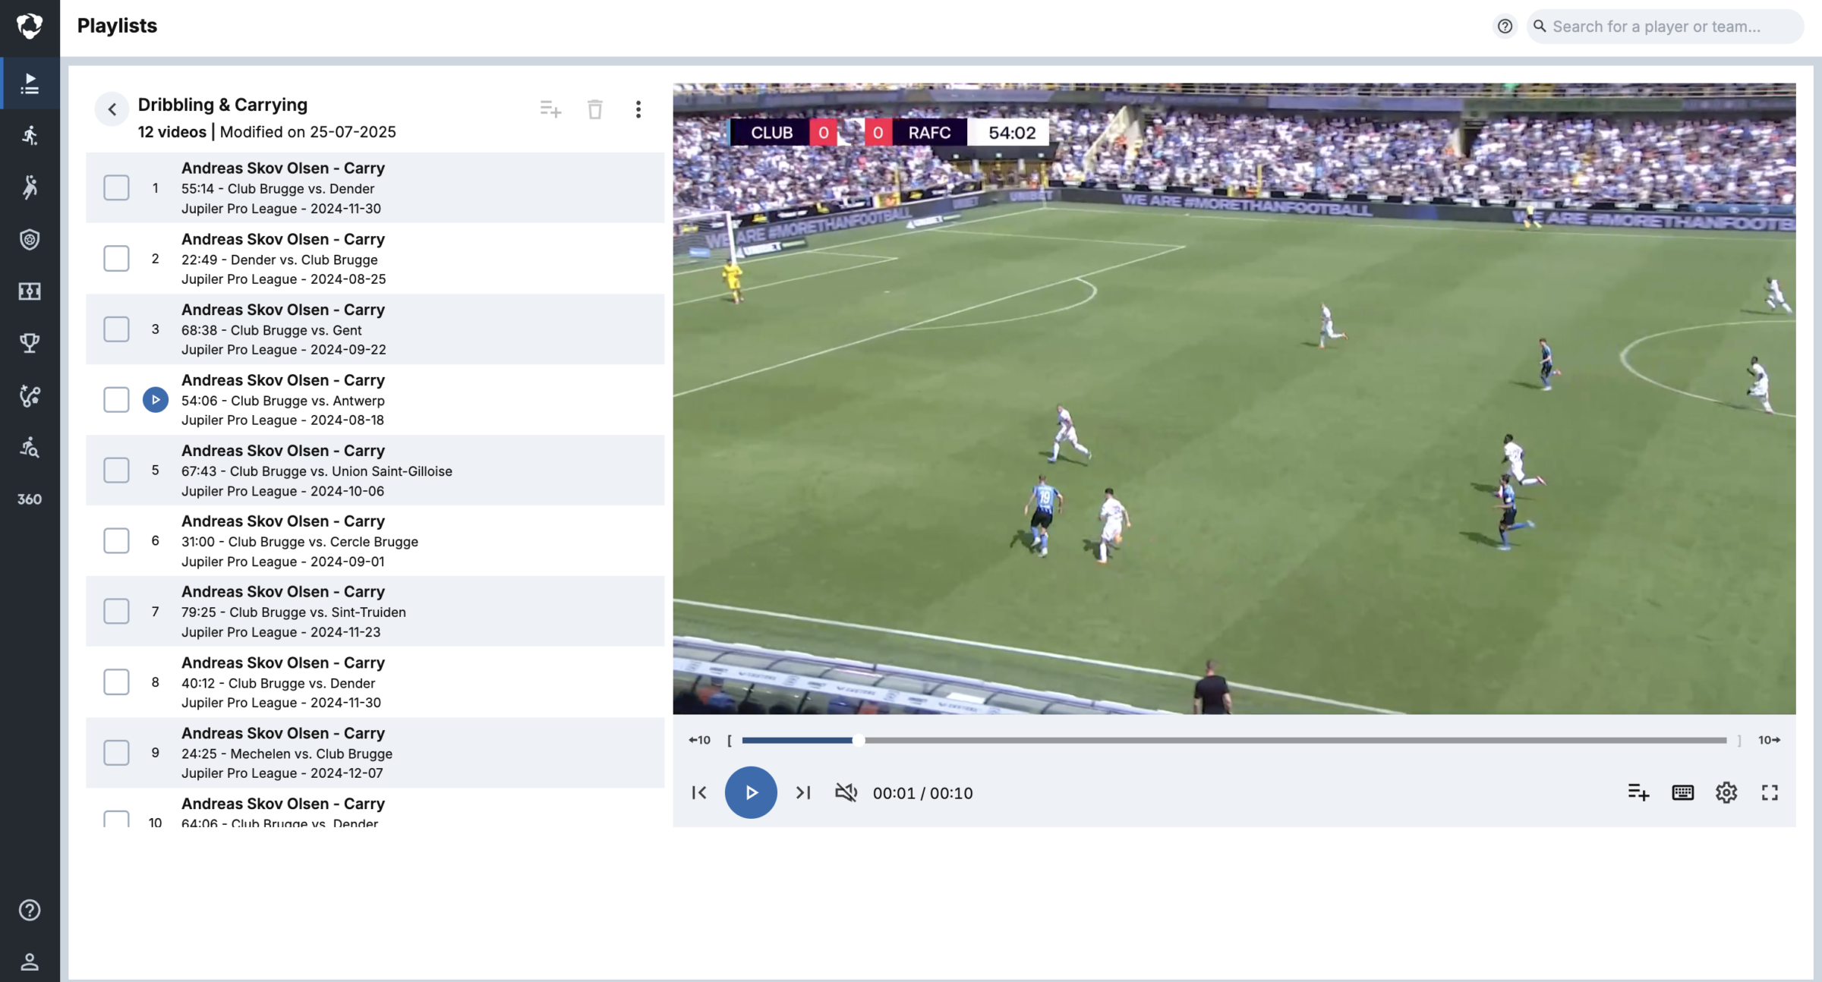Open the tactics section in the sidebar

point(30,395)
